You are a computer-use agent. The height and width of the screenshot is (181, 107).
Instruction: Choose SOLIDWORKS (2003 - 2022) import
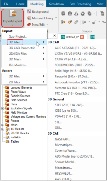(x=75, y=65)
